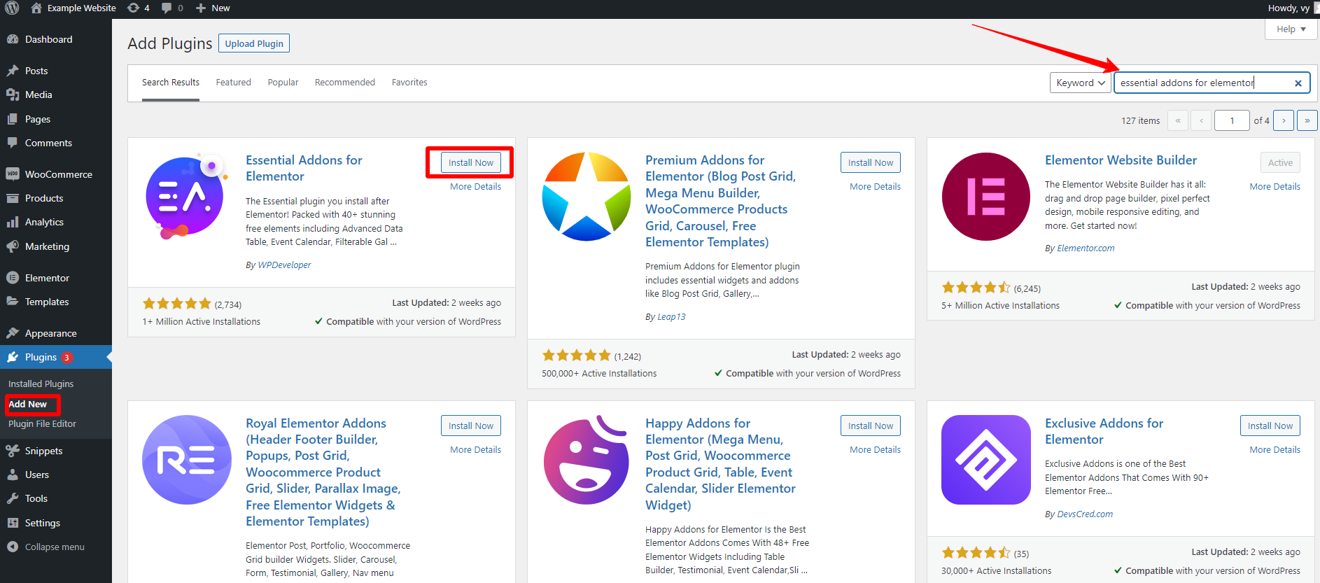Click the Plugins plug icon
The image size is (1320, 583).
point(13,357)
